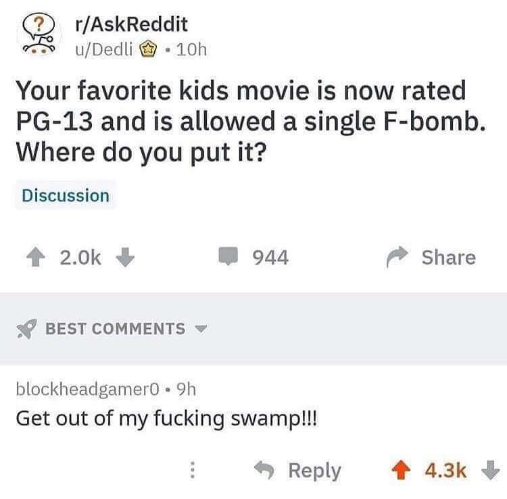Select the Discussion flair tag

pos(66,196)
